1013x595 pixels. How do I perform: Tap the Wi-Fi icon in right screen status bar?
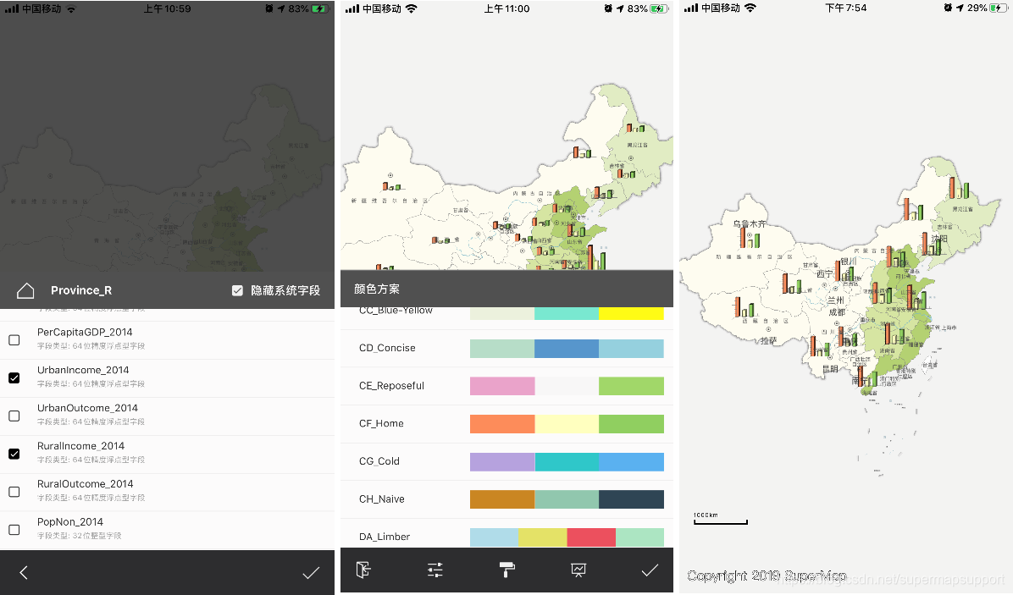pos(750,8)
